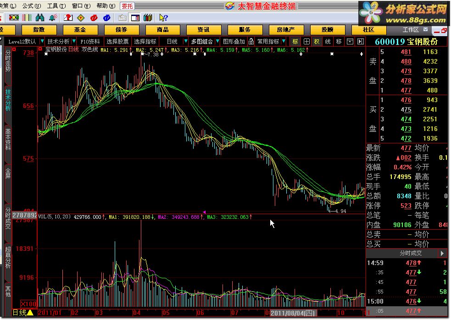Image resolution: width=451 pixels, height=320 pixels.
Task: Click the 600019 宝钢股份 stock title
Action: (x=406, y=42)
